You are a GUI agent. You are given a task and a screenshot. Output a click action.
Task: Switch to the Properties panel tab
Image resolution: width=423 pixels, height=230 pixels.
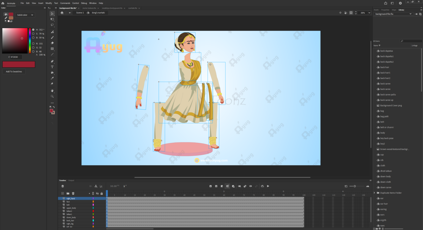coord(385,10)
